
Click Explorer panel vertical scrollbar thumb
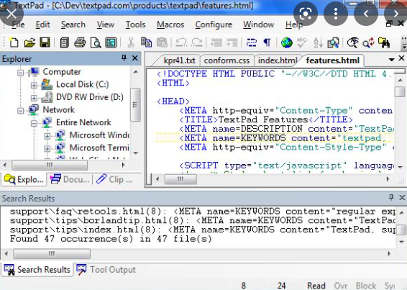coord(135,105)
